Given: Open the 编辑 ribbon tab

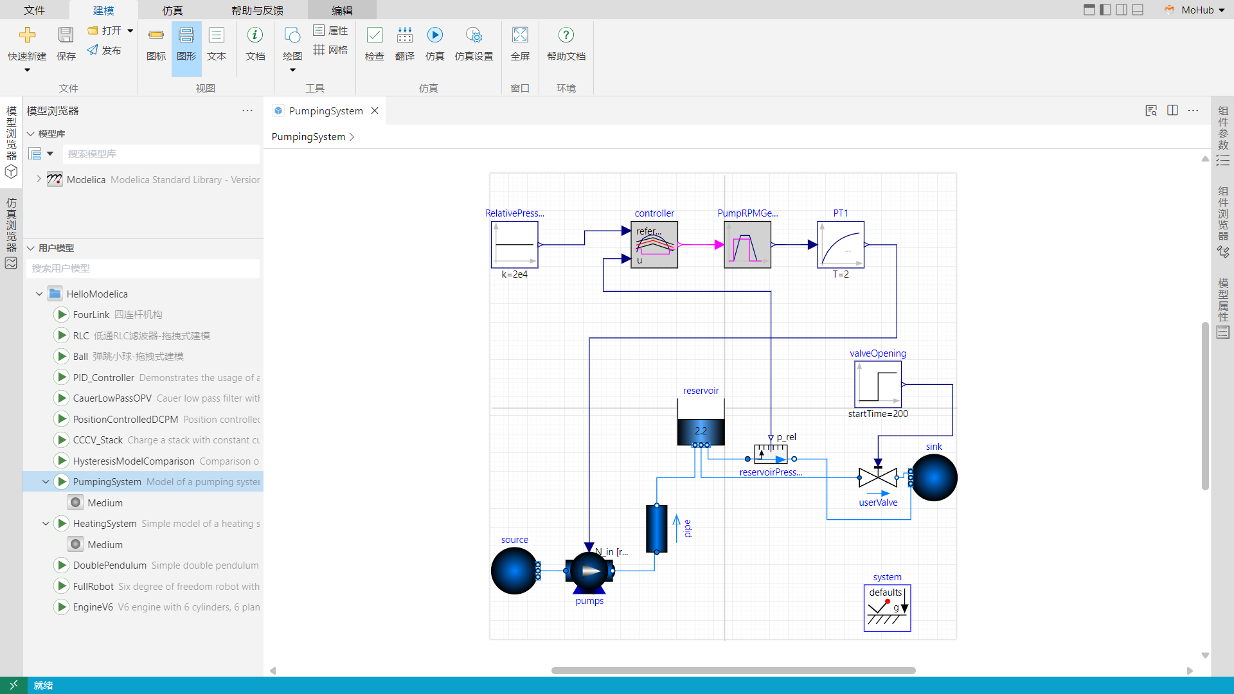Looking at the screenshot, I should tap(342, 10).
